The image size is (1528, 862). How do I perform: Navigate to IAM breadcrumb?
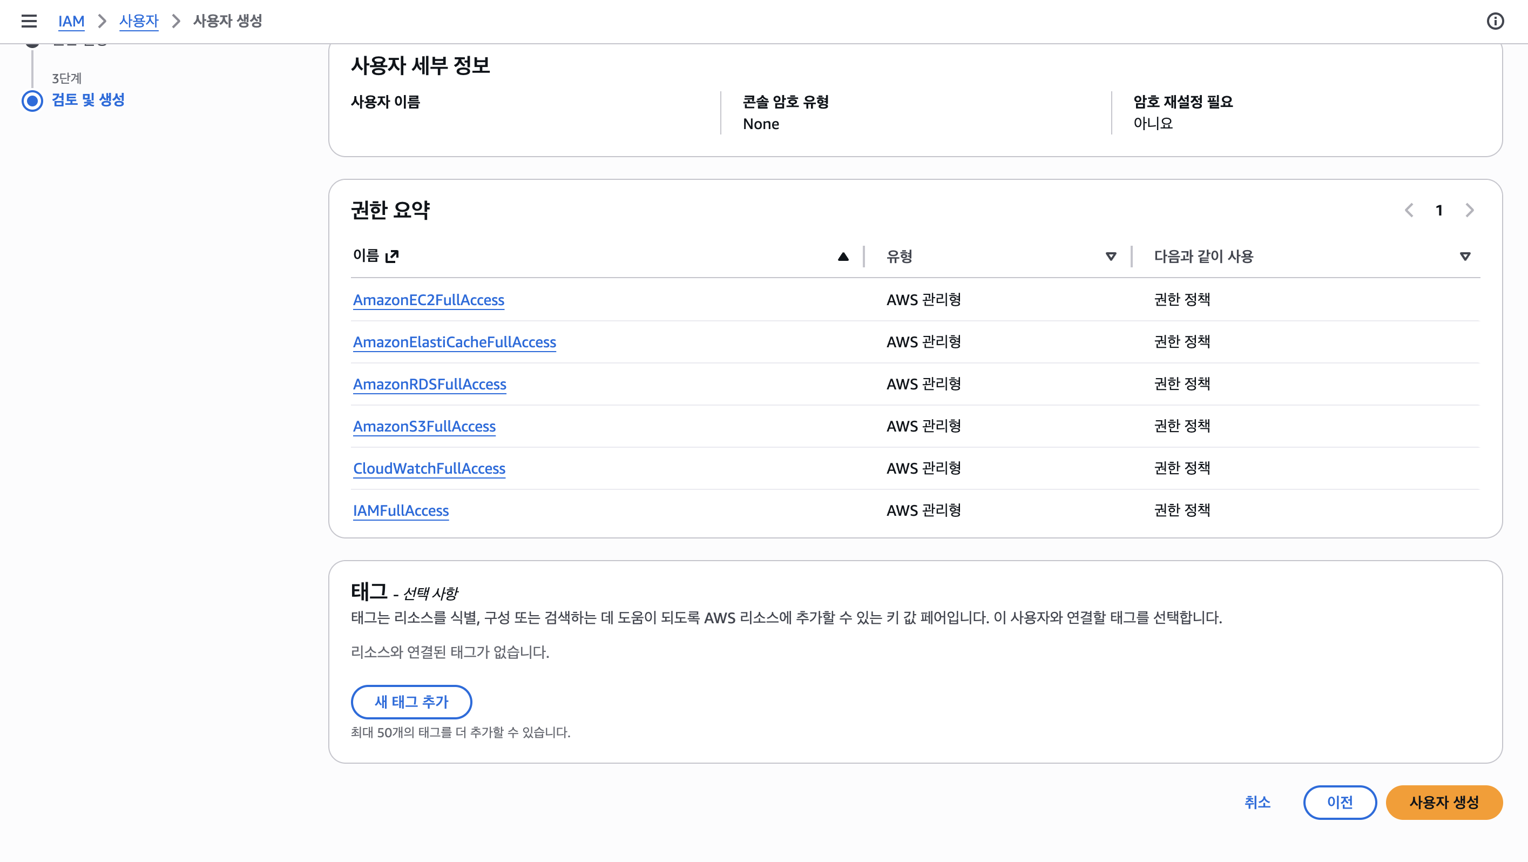71,22
